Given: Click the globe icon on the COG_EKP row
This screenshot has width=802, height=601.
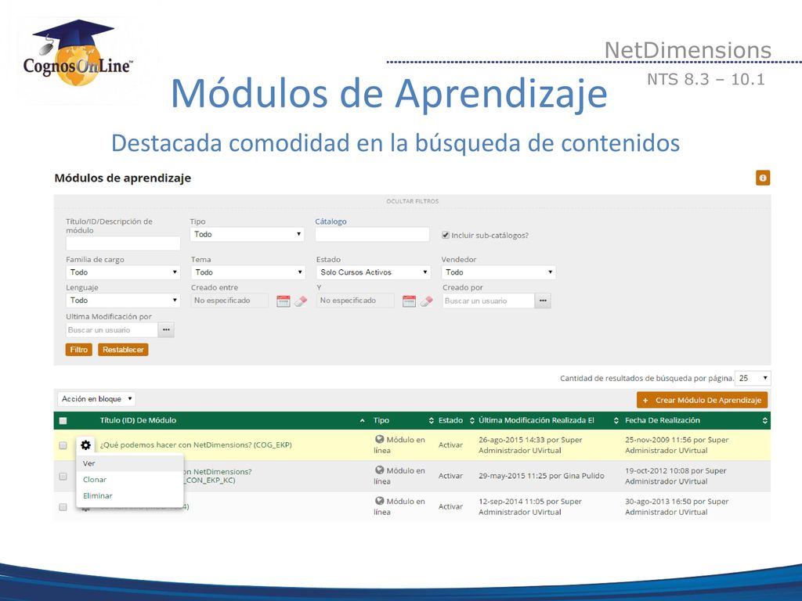Looking at the screenshot, I should 380,439.
